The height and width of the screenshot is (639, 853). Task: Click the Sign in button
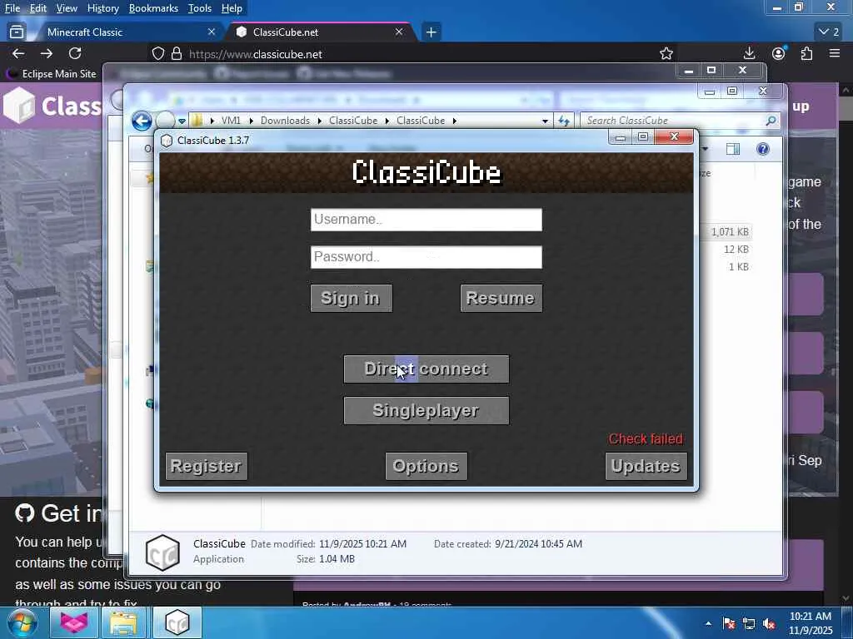tap(351, 299)
